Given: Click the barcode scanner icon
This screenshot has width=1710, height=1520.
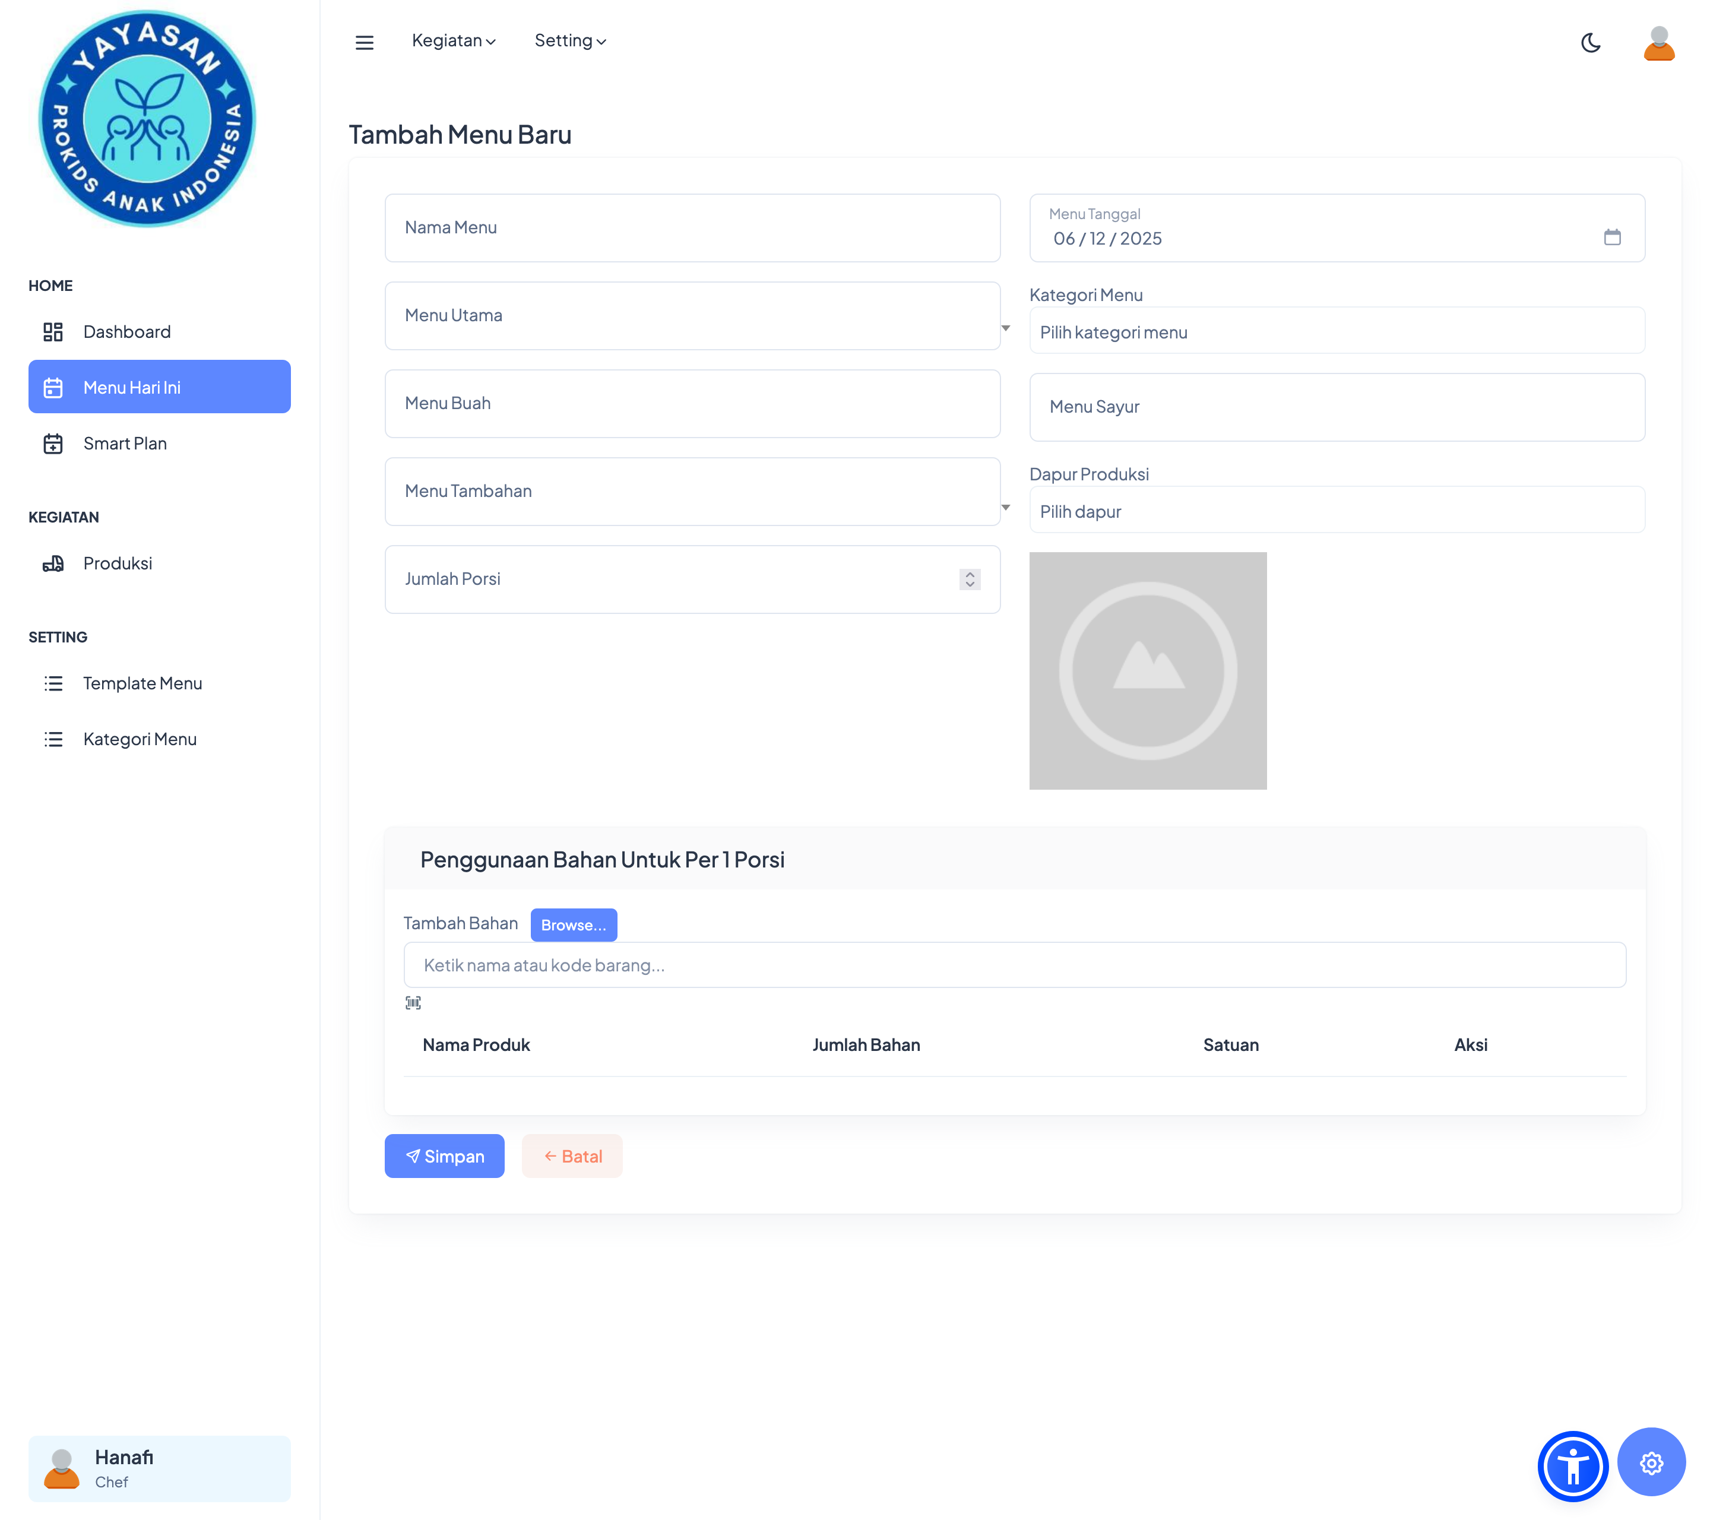Looking at the screenshot, I should 413,1002.
